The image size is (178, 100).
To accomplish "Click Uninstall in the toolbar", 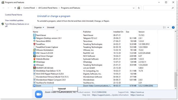I will click(x=51, y=28).
